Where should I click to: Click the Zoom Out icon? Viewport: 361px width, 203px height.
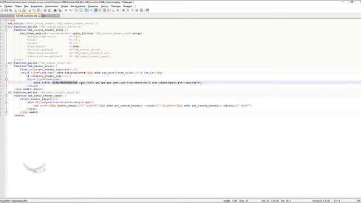[71, 10]
